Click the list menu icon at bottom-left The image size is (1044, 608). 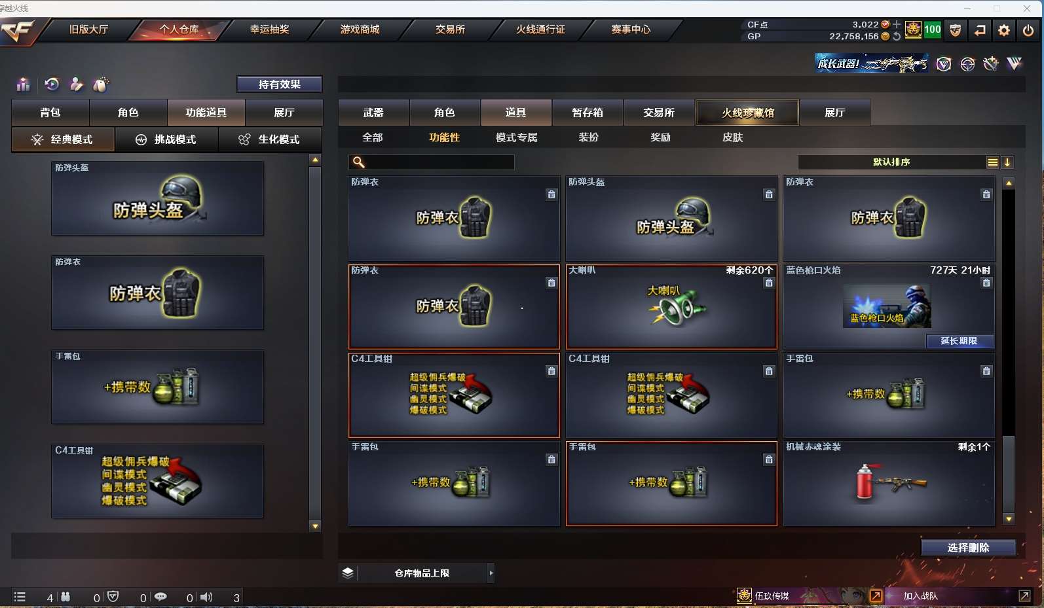[20, 597]
